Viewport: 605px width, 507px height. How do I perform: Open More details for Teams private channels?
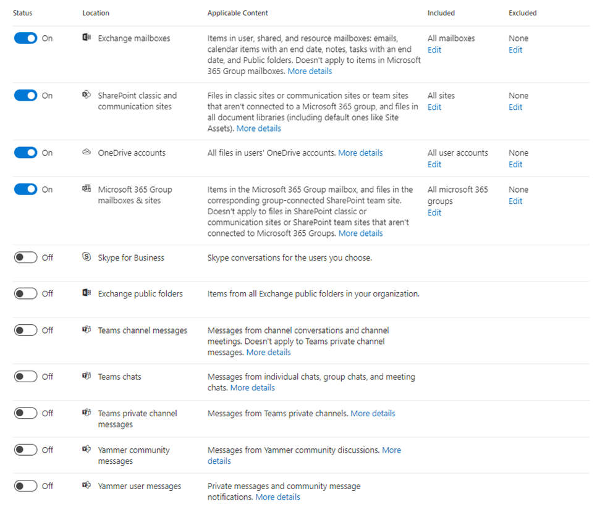point(373,413)
